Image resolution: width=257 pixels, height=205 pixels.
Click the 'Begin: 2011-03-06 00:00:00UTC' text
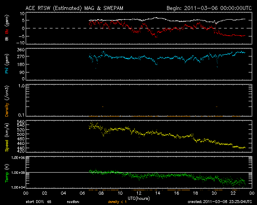tap(209, 8)
